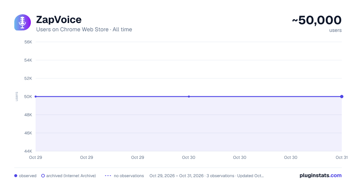Click the 56K y-axis label

point(28,42)
